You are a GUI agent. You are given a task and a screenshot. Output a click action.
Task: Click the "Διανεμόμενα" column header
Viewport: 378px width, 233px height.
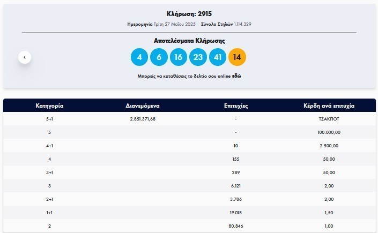(x=143, y=106)
